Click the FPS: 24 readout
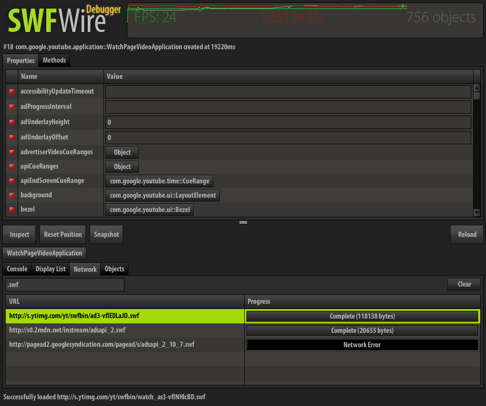This screenshot has height=406, width=486. (x=155, y=17)
